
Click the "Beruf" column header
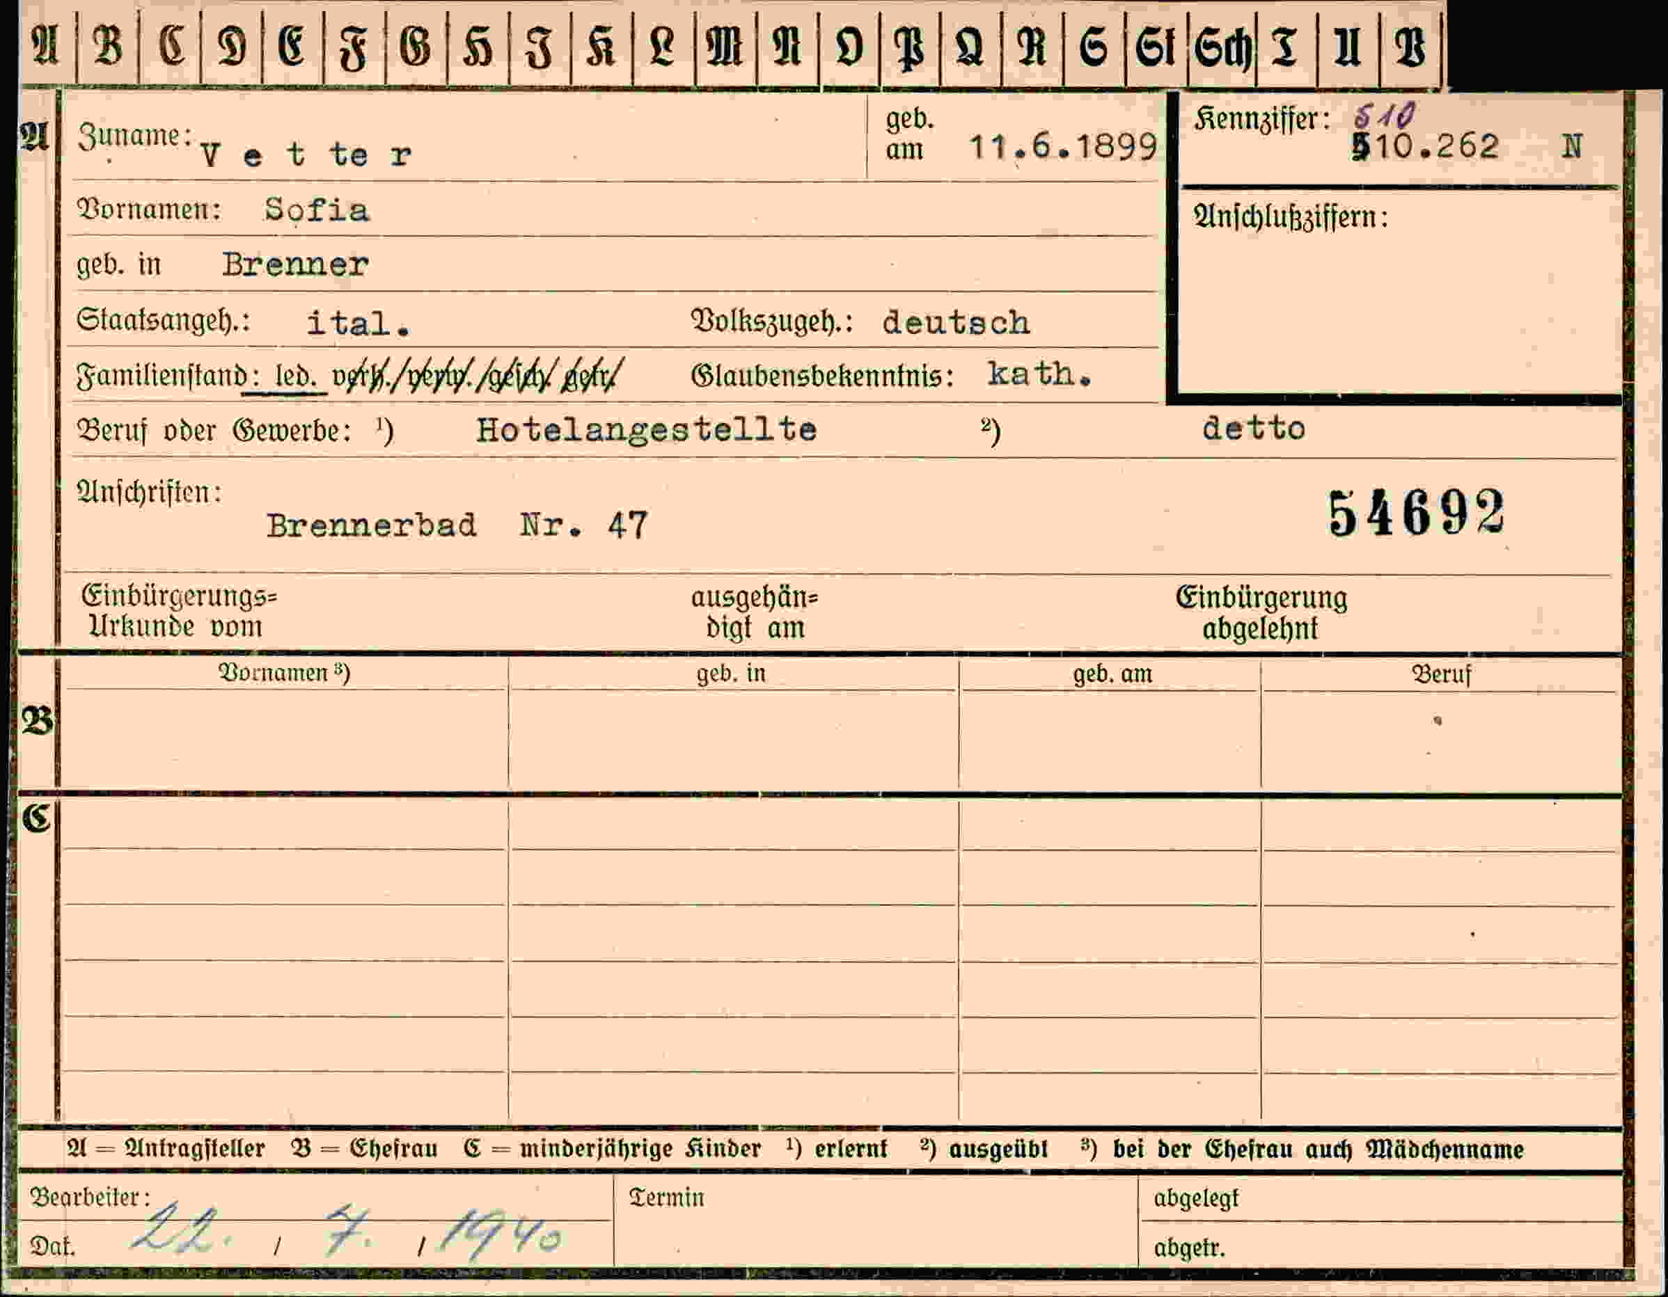[x=1440, y=675]
